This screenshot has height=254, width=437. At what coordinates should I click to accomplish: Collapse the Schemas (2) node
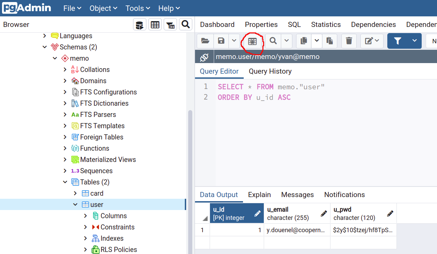tap(45, 47)
